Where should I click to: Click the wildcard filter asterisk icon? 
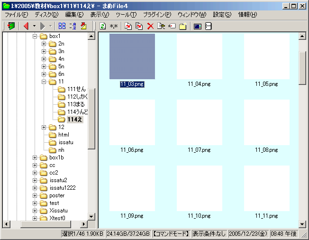[114, 26]
